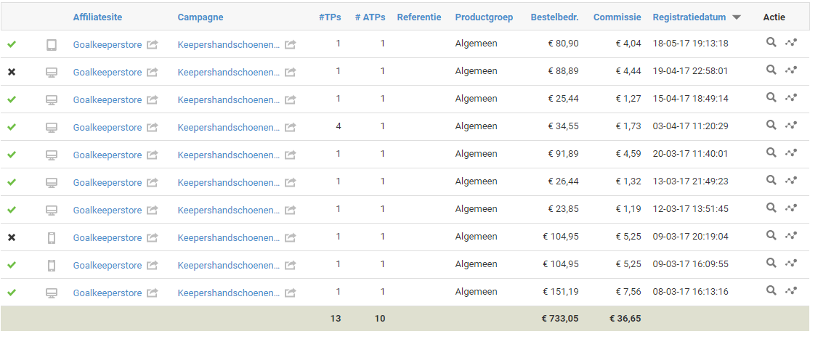818x339 pixels.
Task: View click path graph for 19-04-17 transaction
Action: coord(791,70)
